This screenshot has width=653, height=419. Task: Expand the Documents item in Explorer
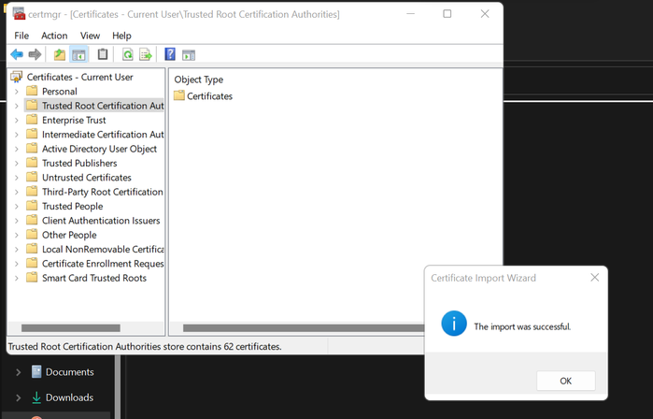(x=18, y=372)
